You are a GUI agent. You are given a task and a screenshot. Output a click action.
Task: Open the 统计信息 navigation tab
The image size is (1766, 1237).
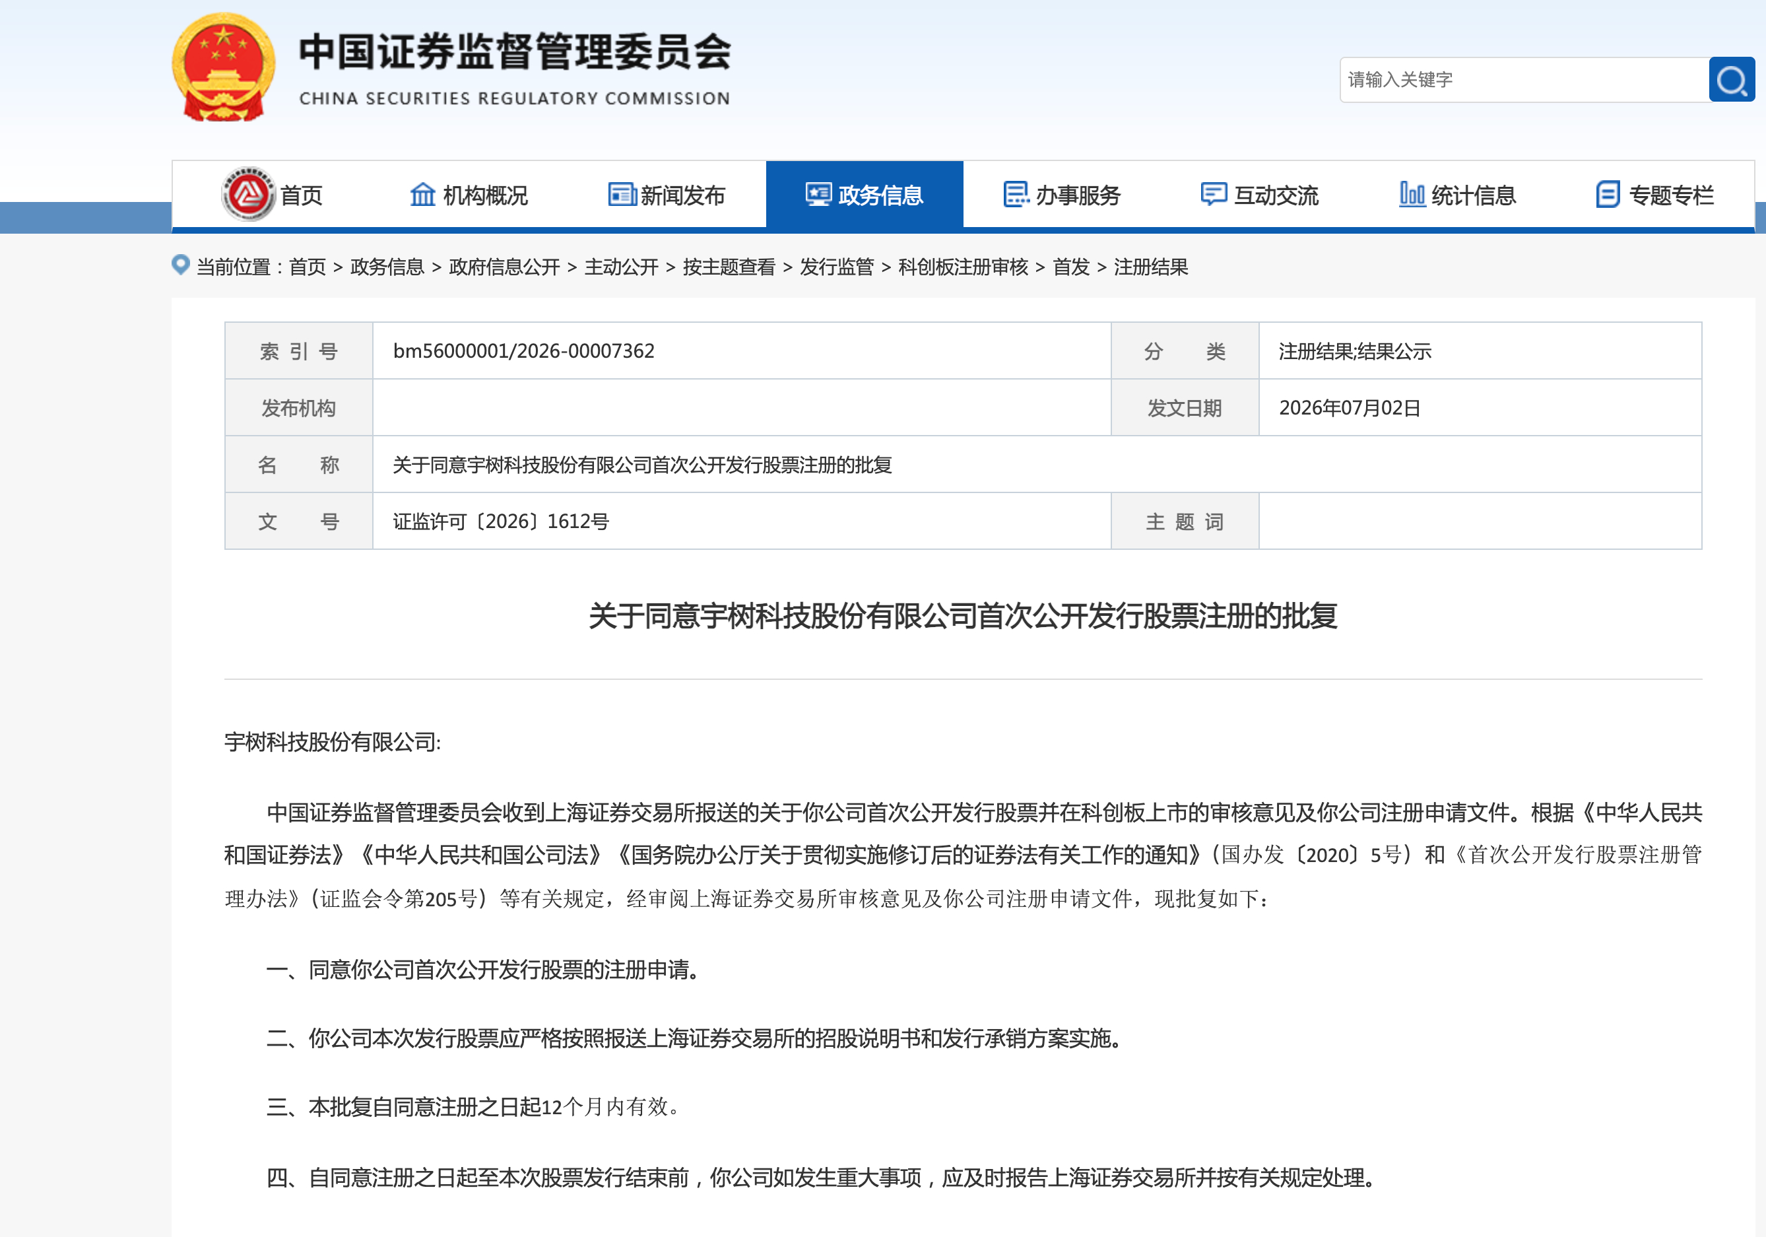(x=1458, y=195)
